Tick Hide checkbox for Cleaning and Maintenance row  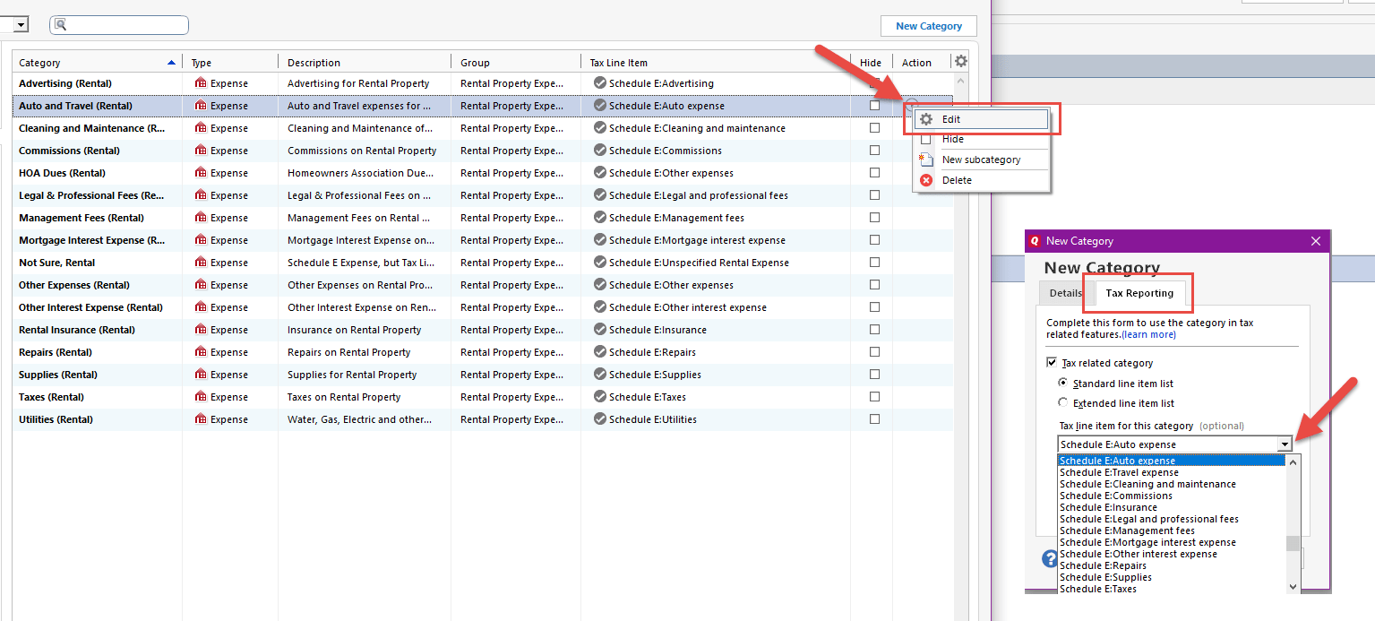pos(875,127)
